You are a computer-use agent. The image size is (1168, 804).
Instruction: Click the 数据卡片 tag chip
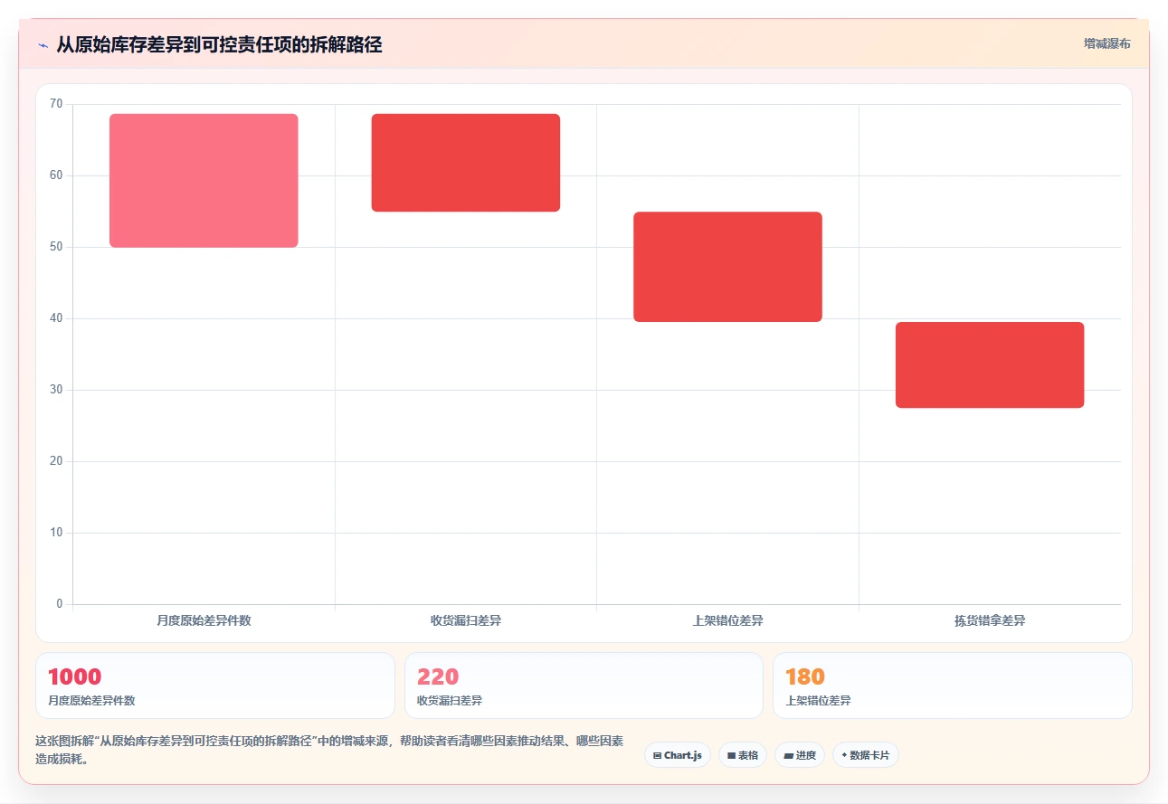point(866,755)
